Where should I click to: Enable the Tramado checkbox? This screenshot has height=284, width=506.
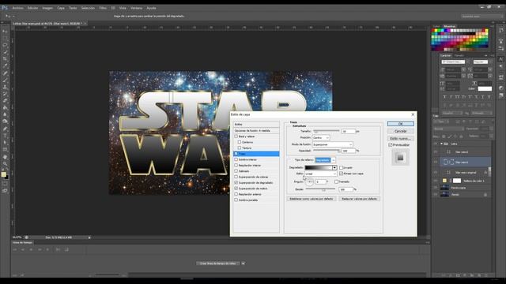coord(337,181)
